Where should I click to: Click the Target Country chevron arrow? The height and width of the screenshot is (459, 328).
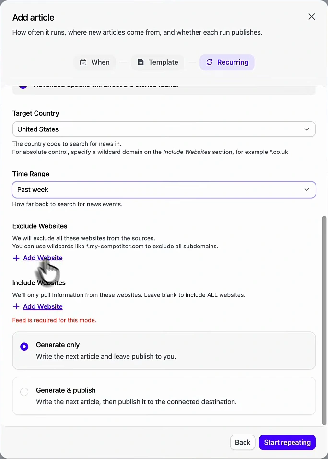[x=306, y=129]
